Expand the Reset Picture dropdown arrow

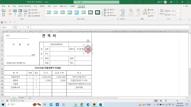click(42, 16)
